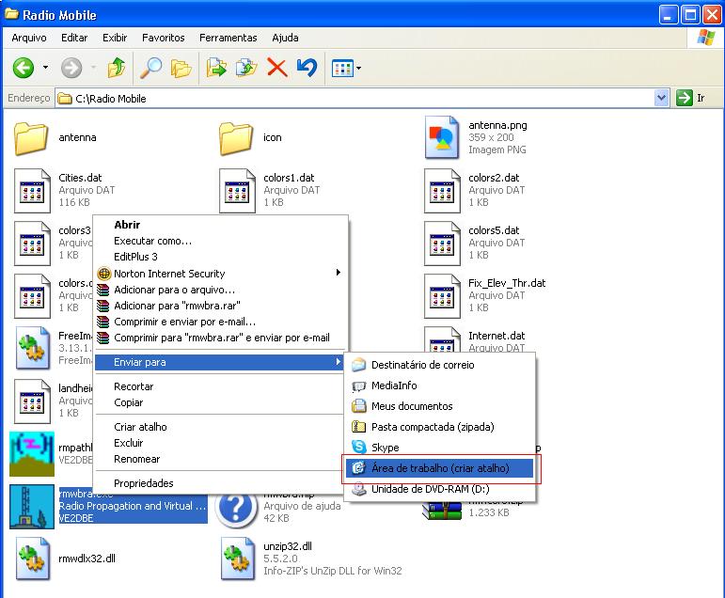The image size is (725, 598).
Task: Select the colors1.dat file icon
Action: tap(237, 191)
